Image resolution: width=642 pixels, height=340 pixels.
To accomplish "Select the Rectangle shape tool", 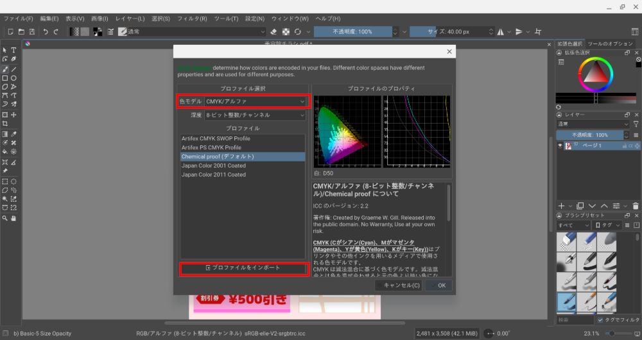I will [5, 78].
